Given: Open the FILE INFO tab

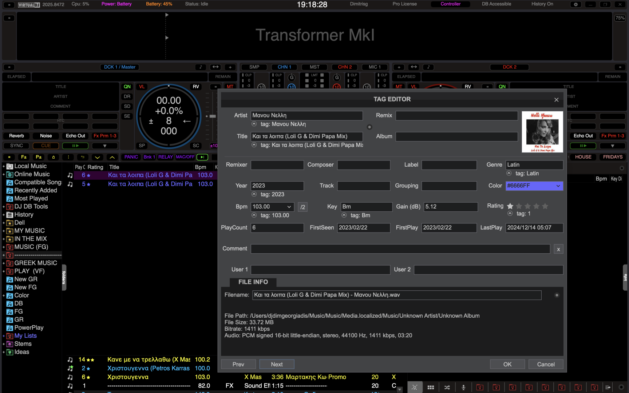Looking at the screenshot, I should tap(253, 282).
